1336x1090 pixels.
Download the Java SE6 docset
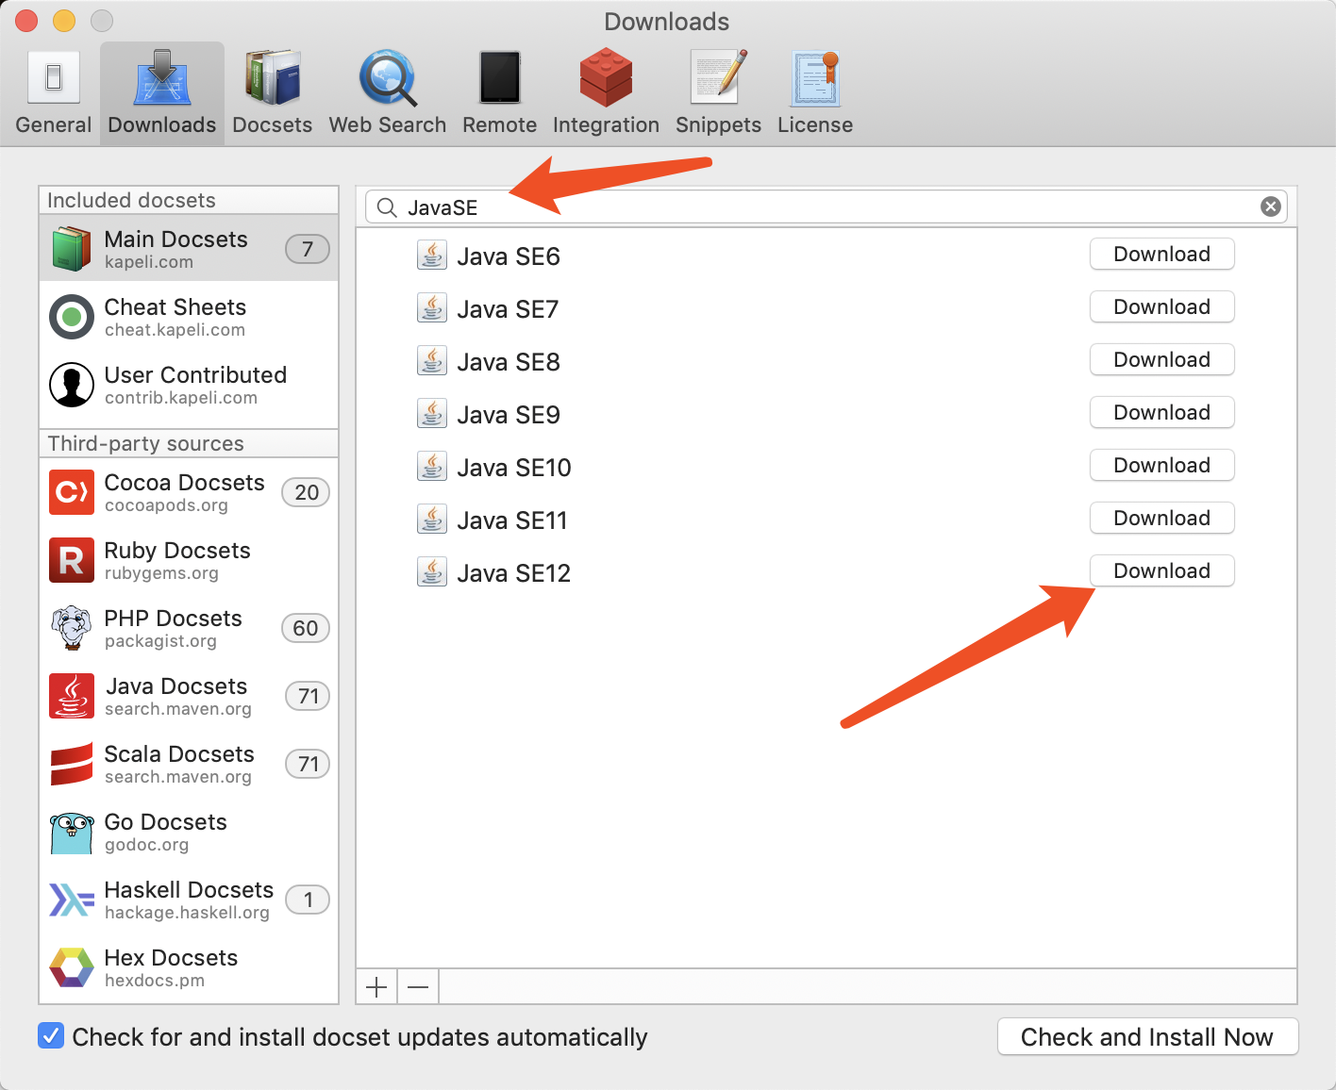[1162, 254]
